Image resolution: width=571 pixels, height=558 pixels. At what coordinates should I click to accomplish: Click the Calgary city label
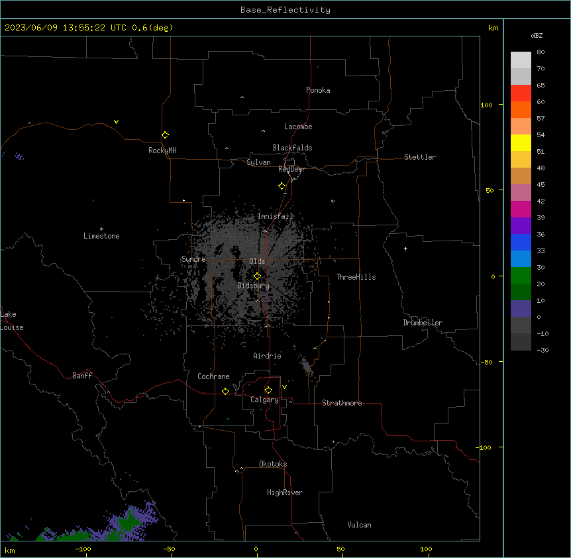click(264, 400)
